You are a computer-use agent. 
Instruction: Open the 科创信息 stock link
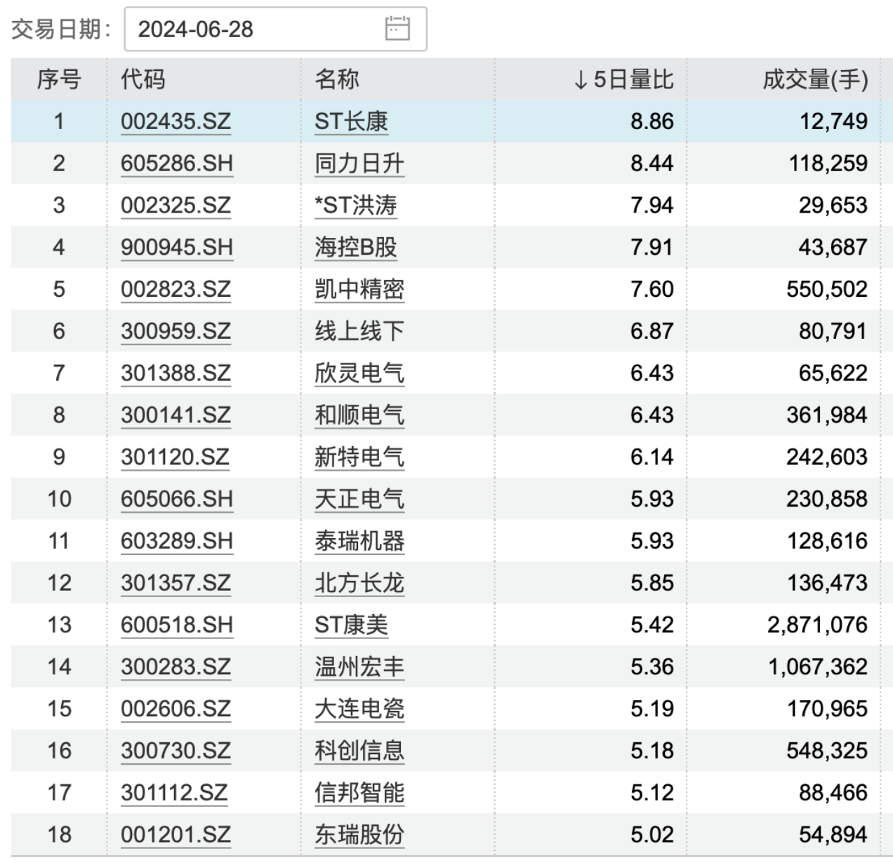point(359,751)
